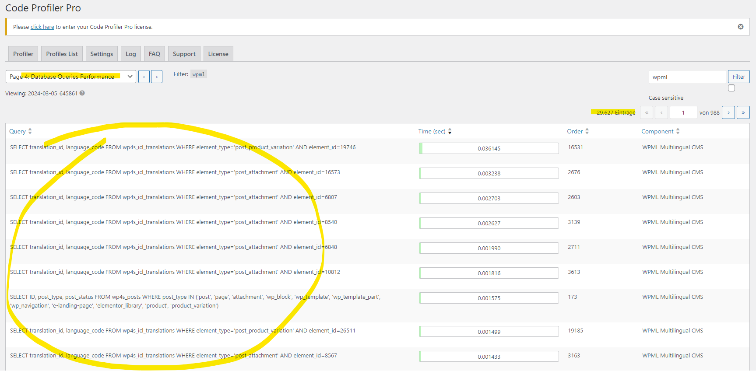Open the License tab

point(218,54)
